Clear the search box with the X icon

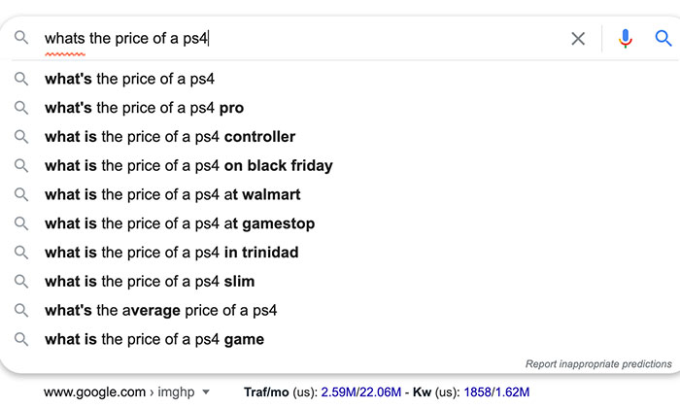[578, 39]
